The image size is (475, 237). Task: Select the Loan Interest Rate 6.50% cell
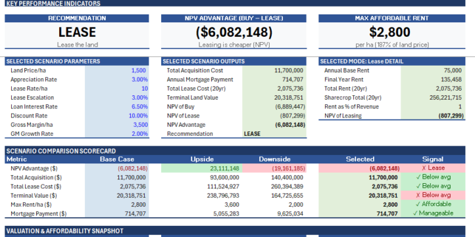coord(117,107)
